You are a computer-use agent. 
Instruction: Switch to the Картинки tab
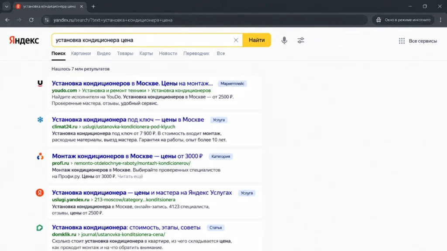pos(81,54)
